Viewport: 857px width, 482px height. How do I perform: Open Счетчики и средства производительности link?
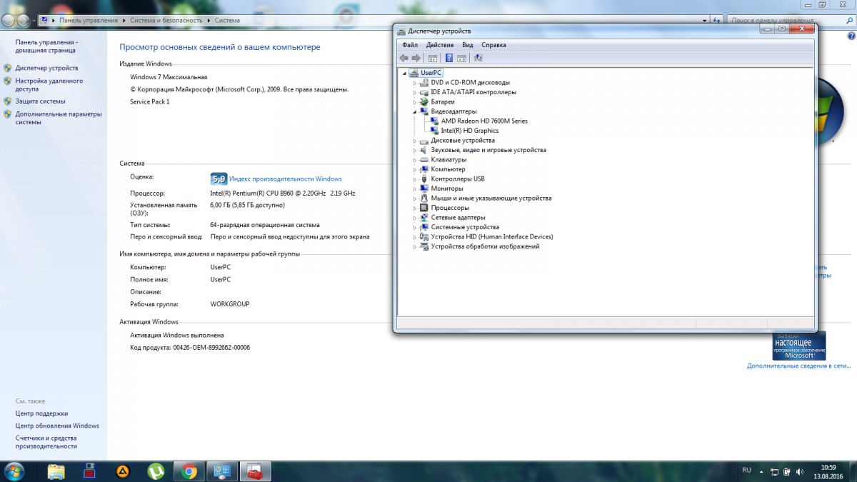46,442
